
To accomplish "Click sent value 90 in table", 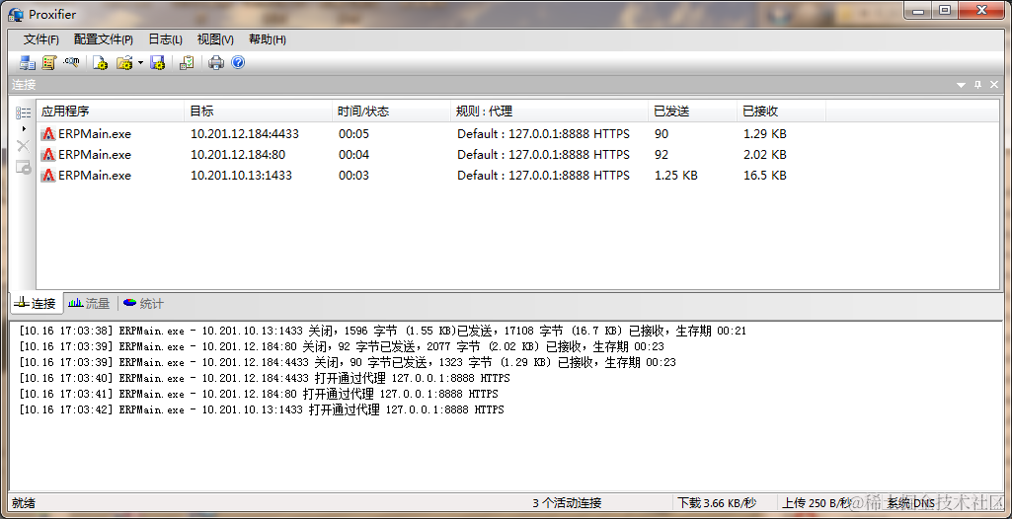I will tap(662, 134).
